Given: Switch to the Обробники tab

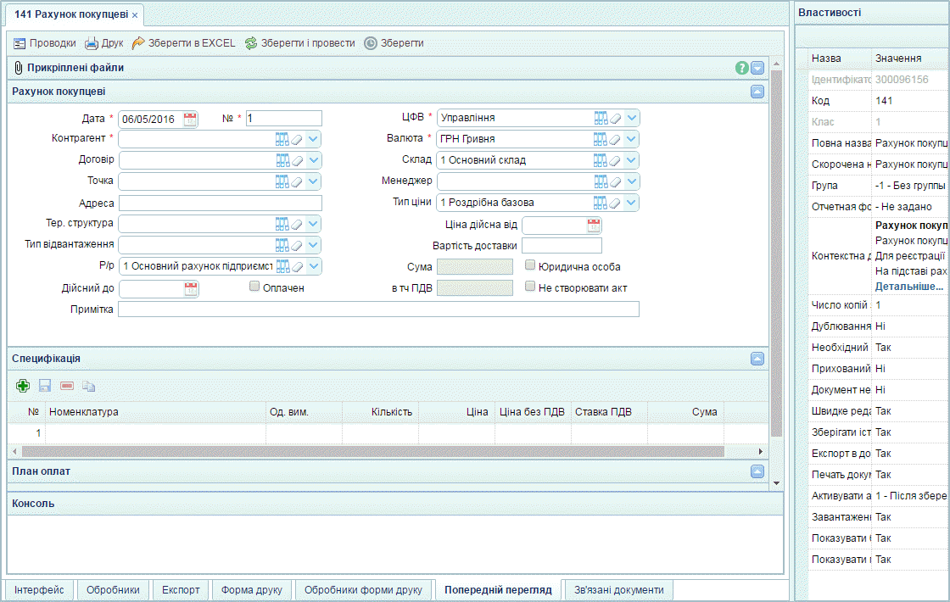Looking at the screenshot, I should click(x=113, y=590).
